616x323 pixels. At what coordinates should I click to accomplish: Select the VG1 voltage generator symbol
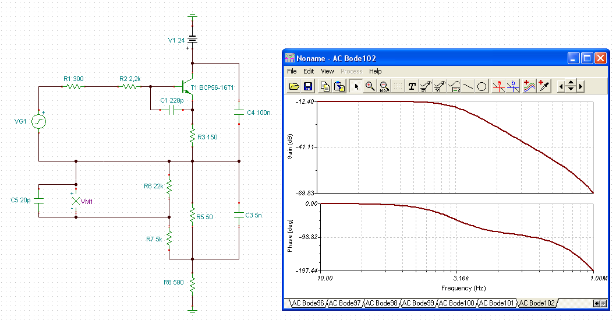tap(38, 122)
